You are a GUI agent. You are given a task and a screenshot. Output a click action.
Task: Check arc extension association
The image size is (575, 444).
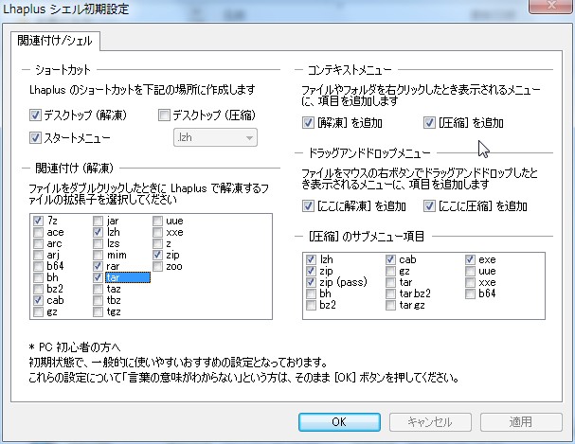[x=38, y=243]
